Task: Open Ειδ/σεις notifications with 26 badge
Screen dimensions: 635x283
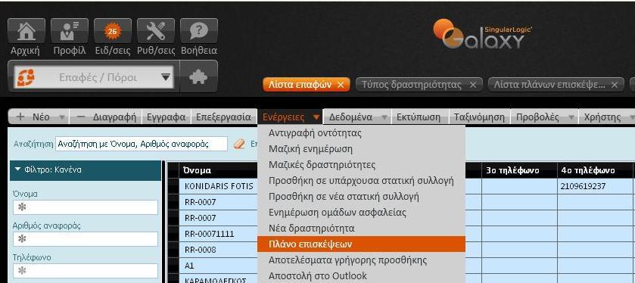Action: [x=113, y=31]
